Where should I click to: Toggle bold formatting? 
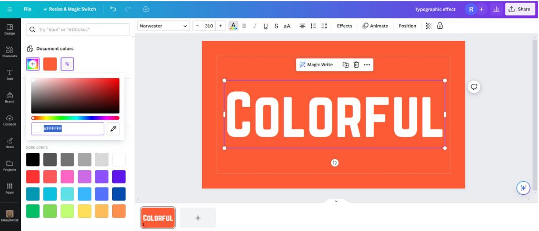point(244,26)
